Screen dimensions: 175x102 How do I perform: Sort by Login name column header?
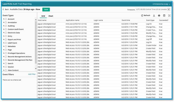click(98, 20)
